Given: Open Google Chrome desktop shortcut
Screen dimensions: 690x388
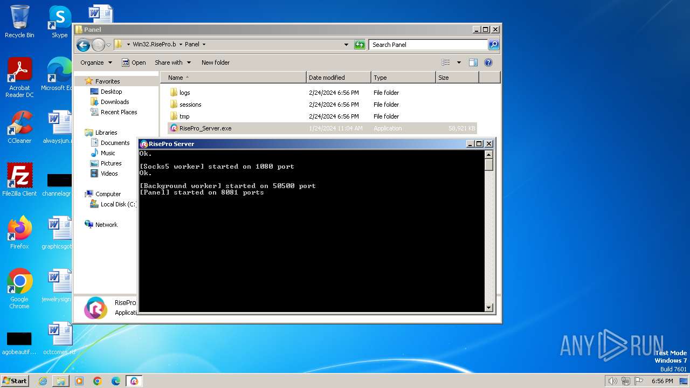Looking at the screenshot, I should (x=19, y=289).
